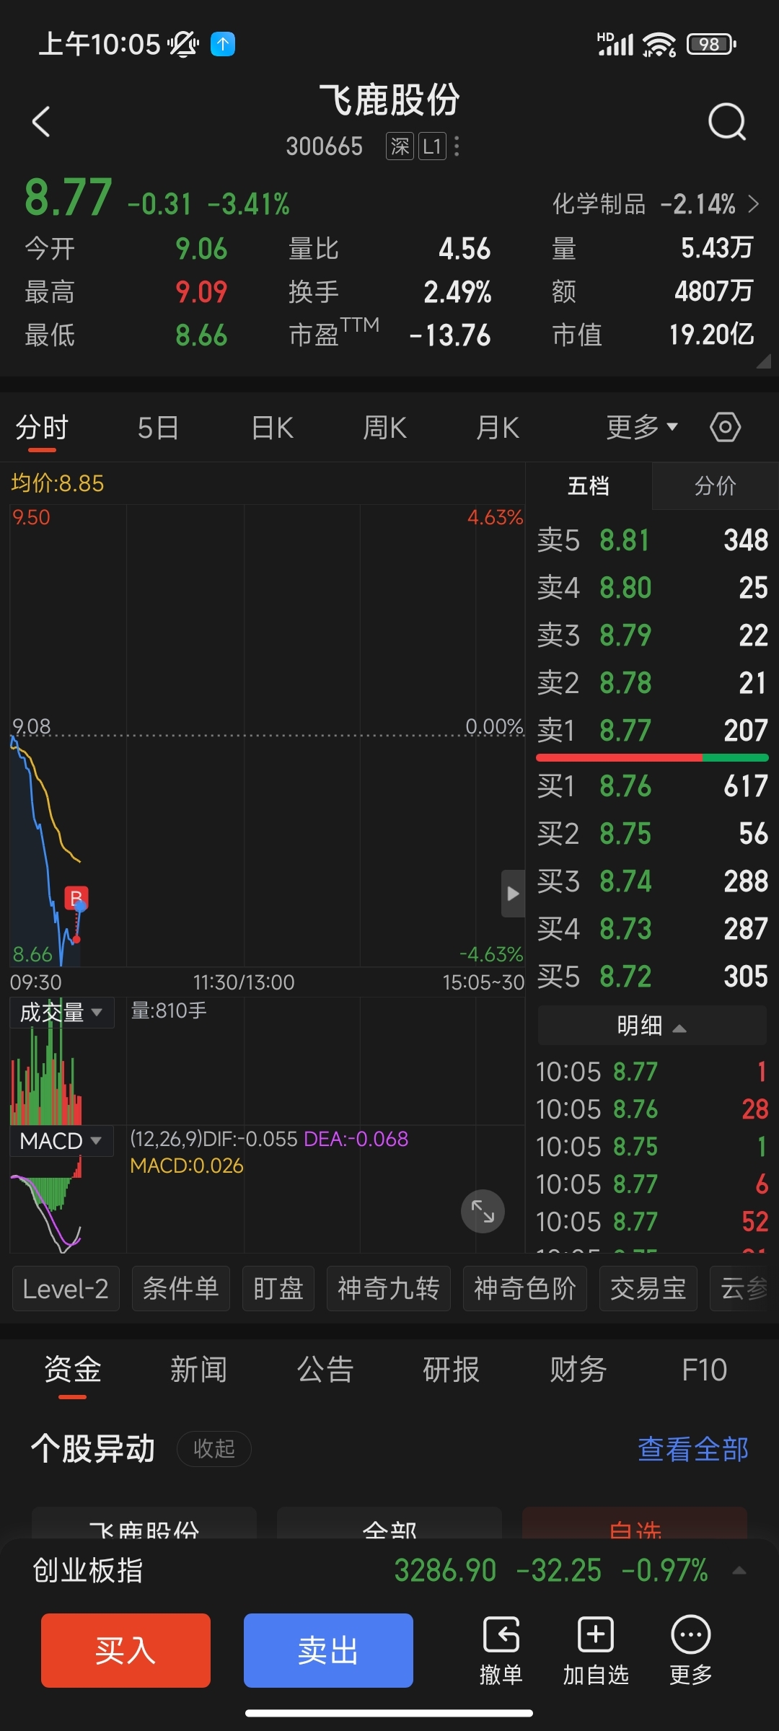Tap the 撤单 cancel-order icon
The height and width of the screenshot is (1731, 779).
501,1650
